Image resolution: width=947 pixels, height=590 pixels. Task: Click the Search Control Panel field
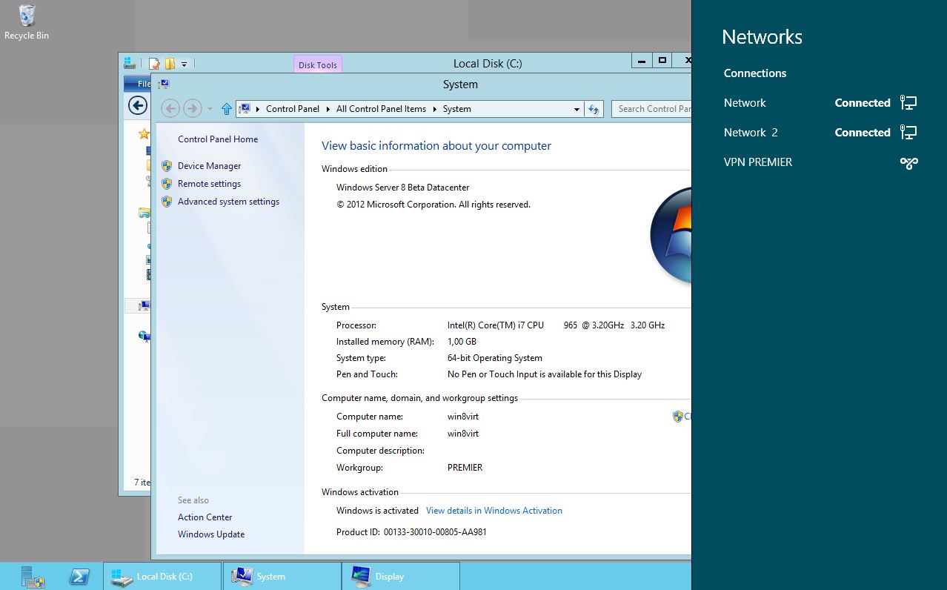coord(651,109)
